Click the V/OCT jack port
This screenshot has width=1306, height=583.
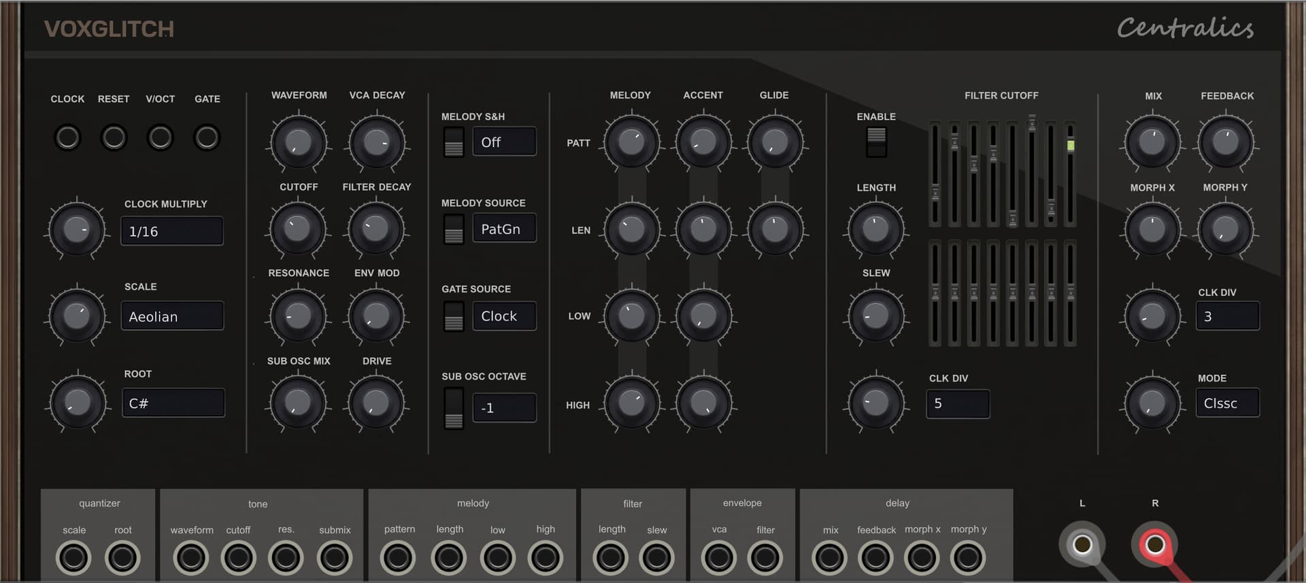161,137
